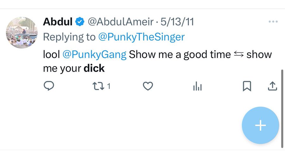Share the tweet via the upload icon
This screenshot has width=285, height=156.
[x=273, y=86]
